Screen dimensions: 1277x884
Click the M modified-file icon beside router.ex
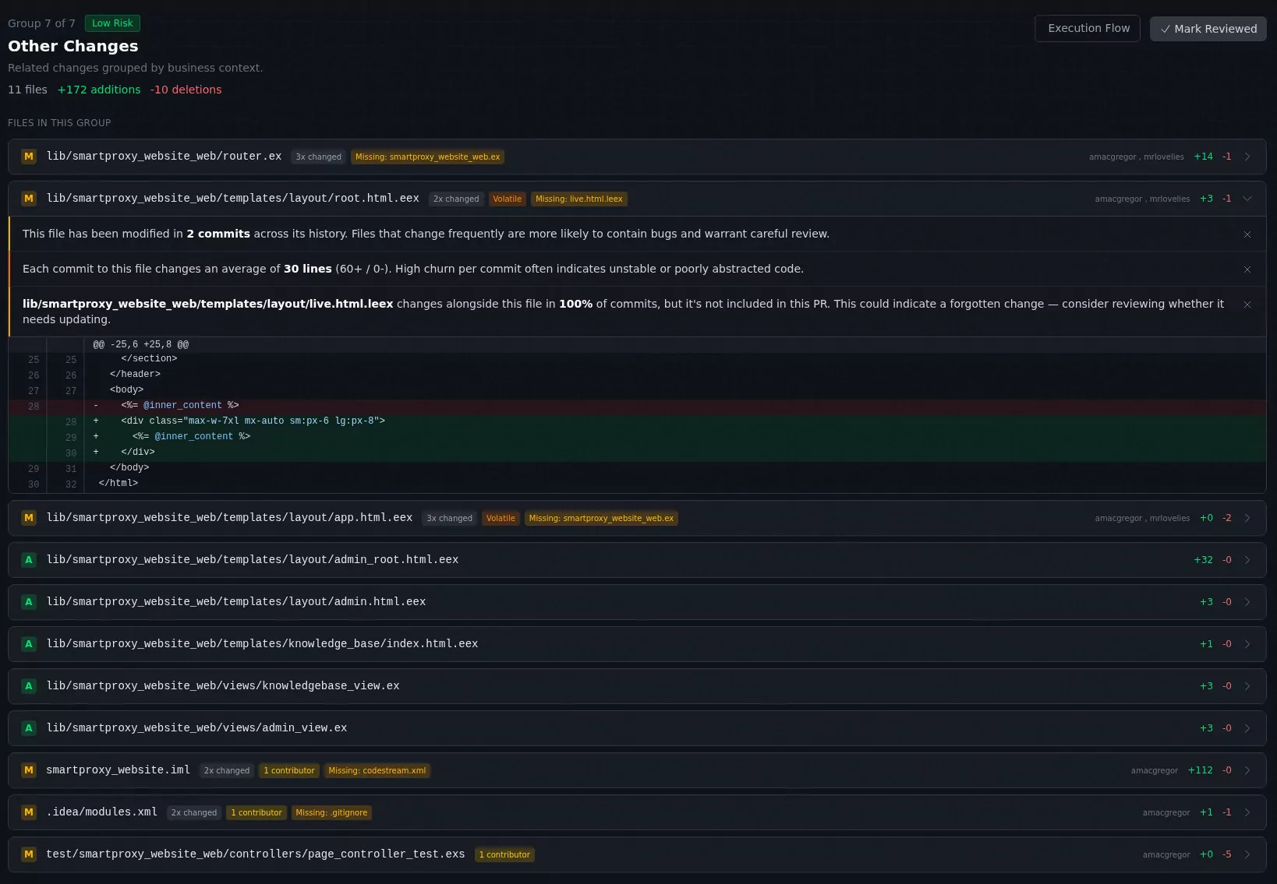click(29, 157)
